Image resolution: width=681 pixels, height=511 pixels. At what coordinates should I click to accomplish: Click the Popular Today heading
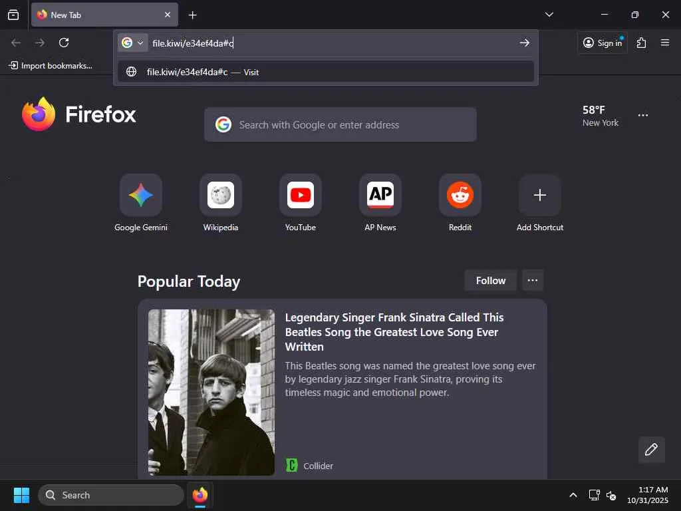point(189,281)
